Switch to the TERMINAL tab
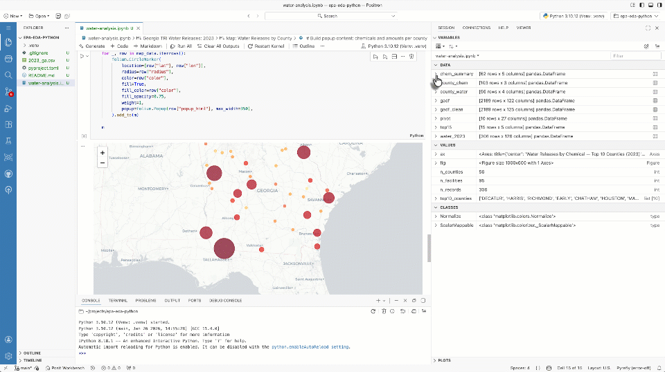Viewport: 665px width, 372px height. [x=117, y=301]
